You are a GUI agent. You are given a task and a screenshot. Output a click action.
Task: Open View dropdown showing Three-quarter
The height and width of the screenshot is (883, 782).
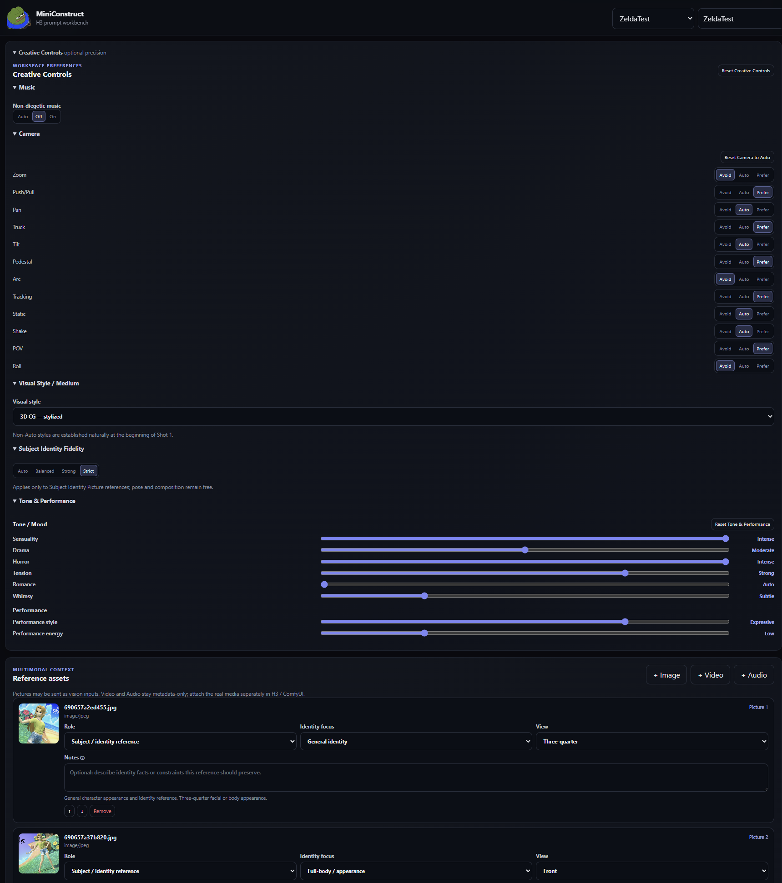652,742
